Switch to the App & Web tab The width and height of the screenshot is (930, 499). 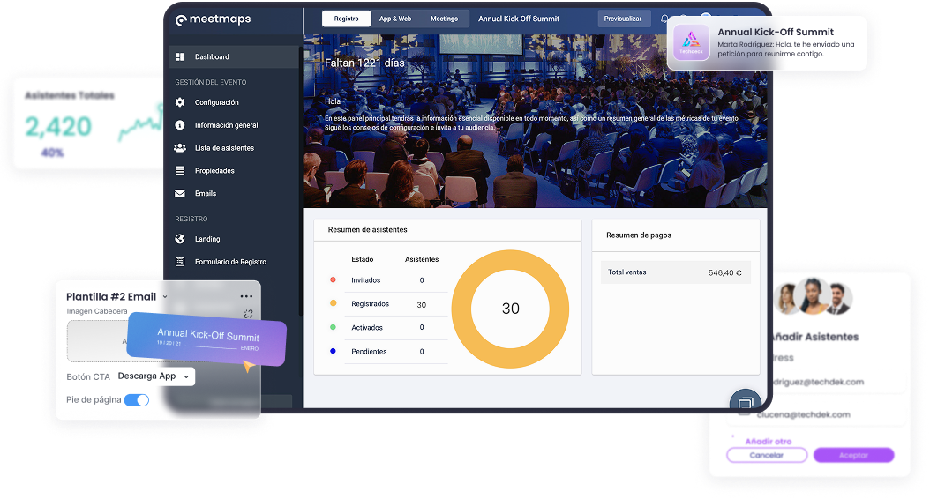point(395,19)
